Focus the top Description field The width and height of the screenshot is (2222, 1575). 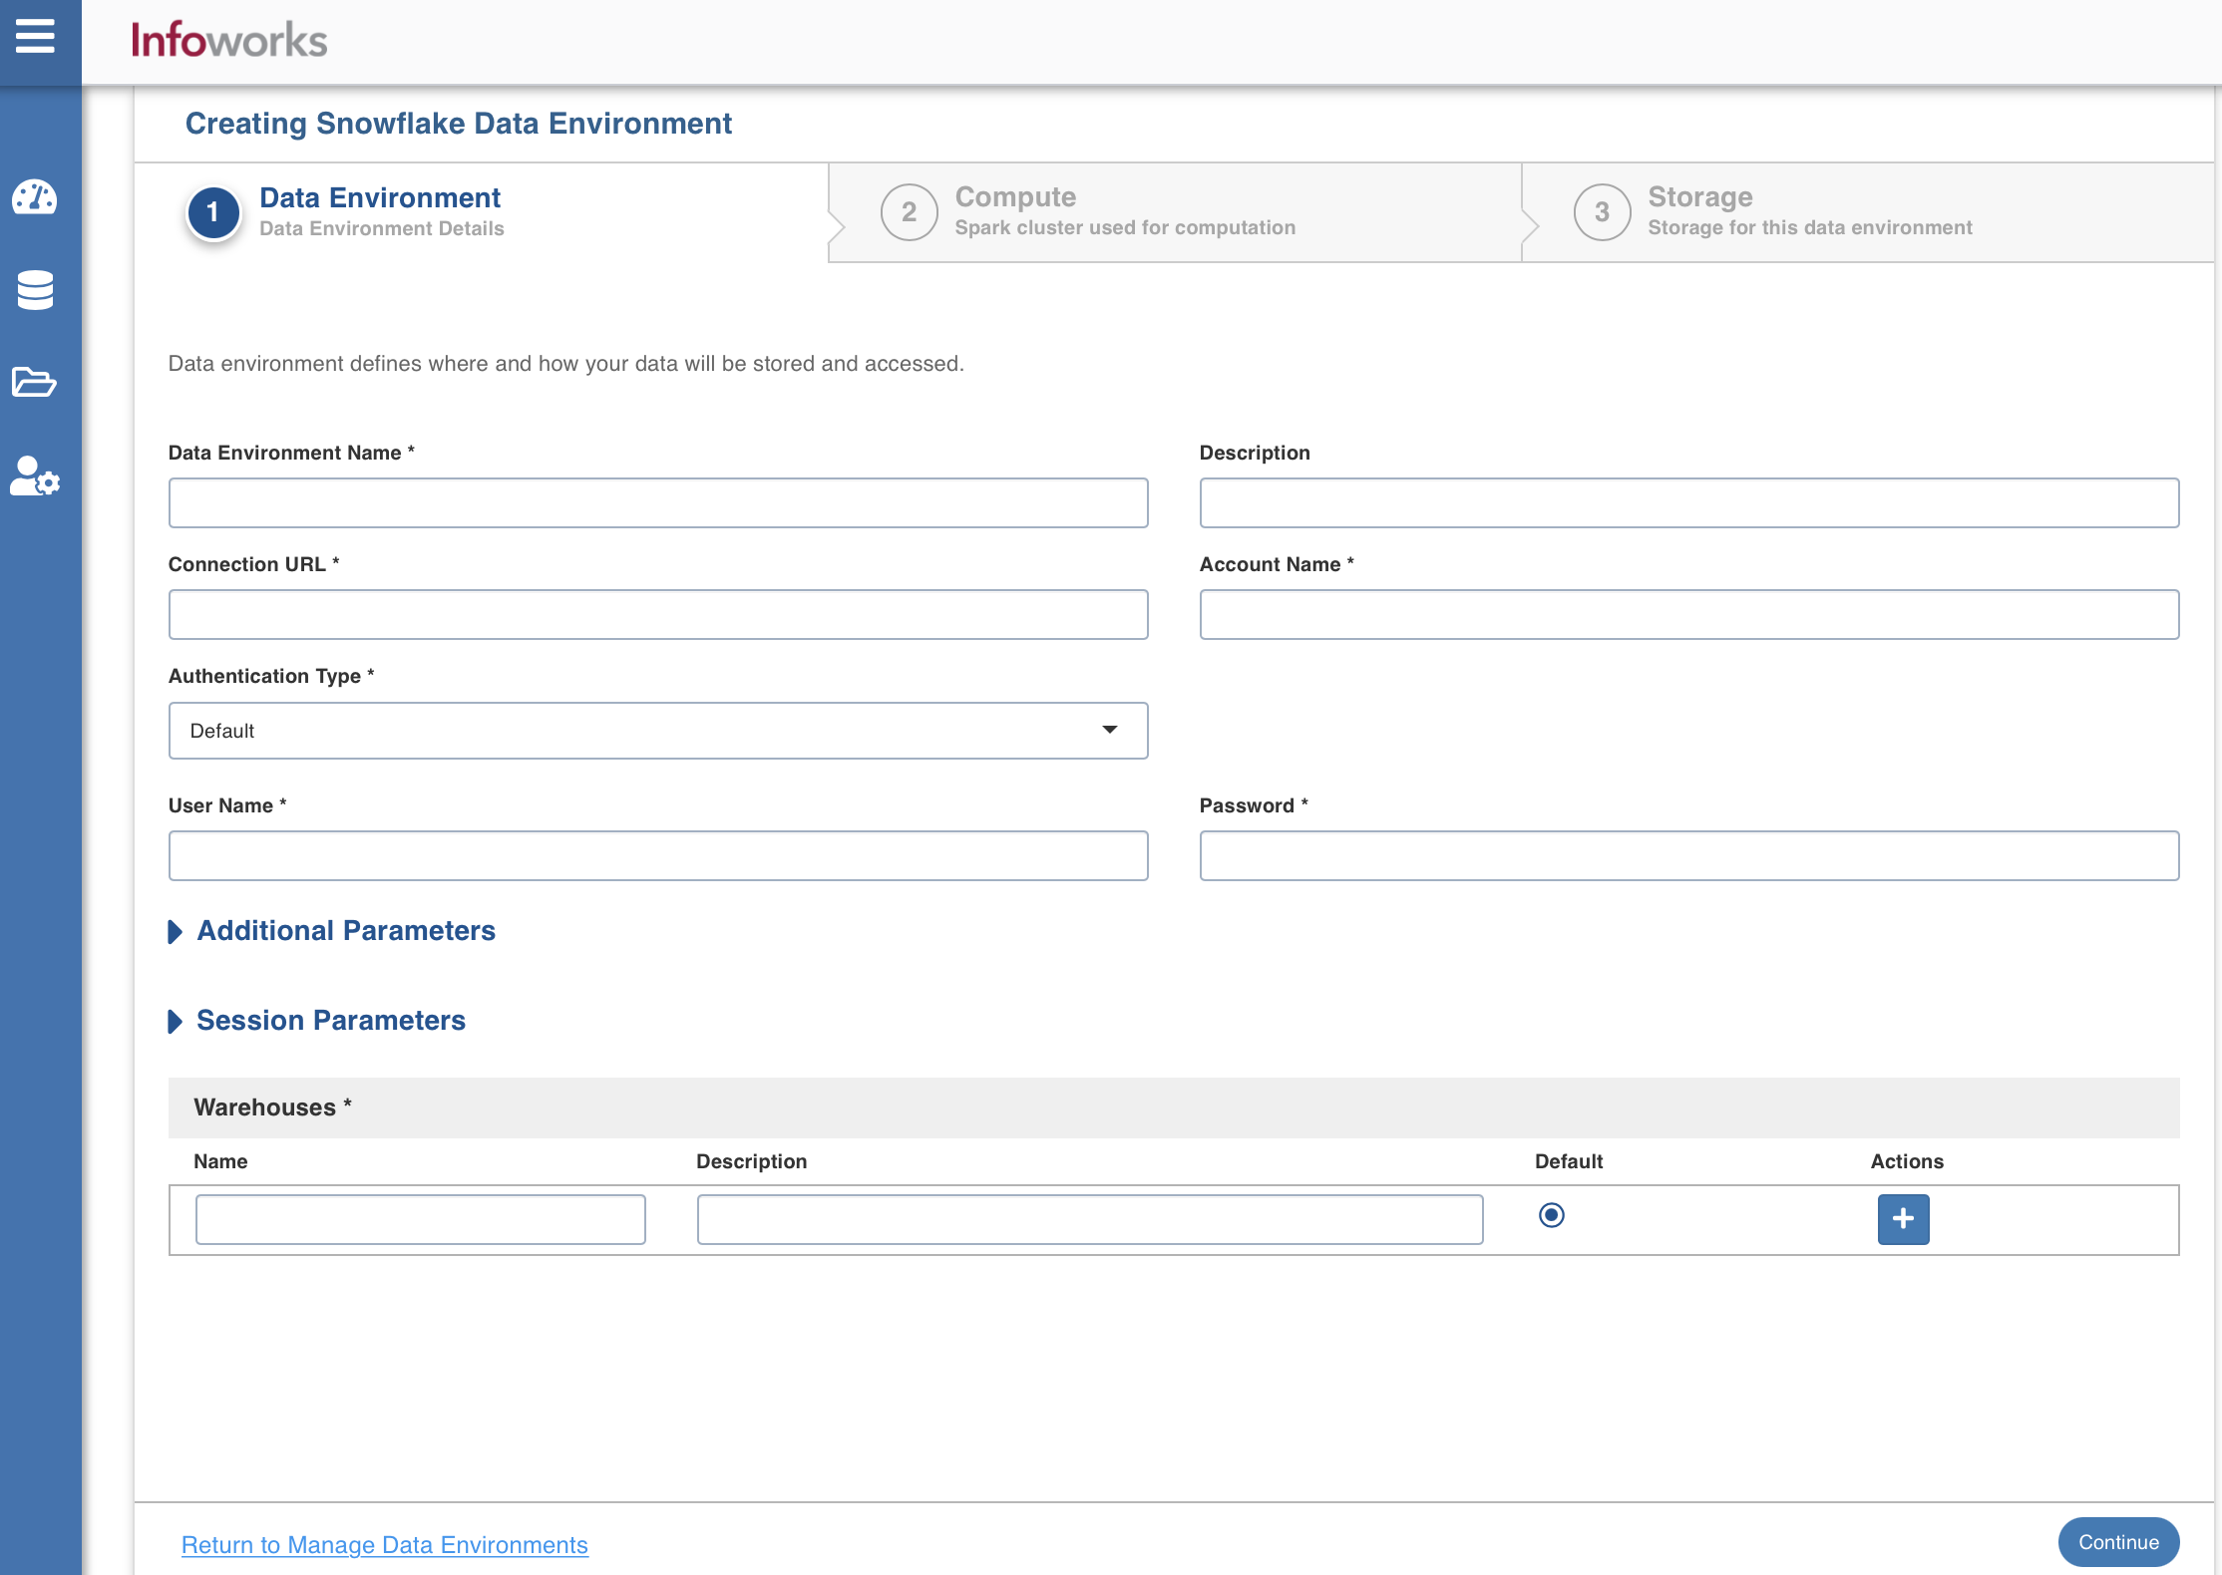pos(1688,503)
